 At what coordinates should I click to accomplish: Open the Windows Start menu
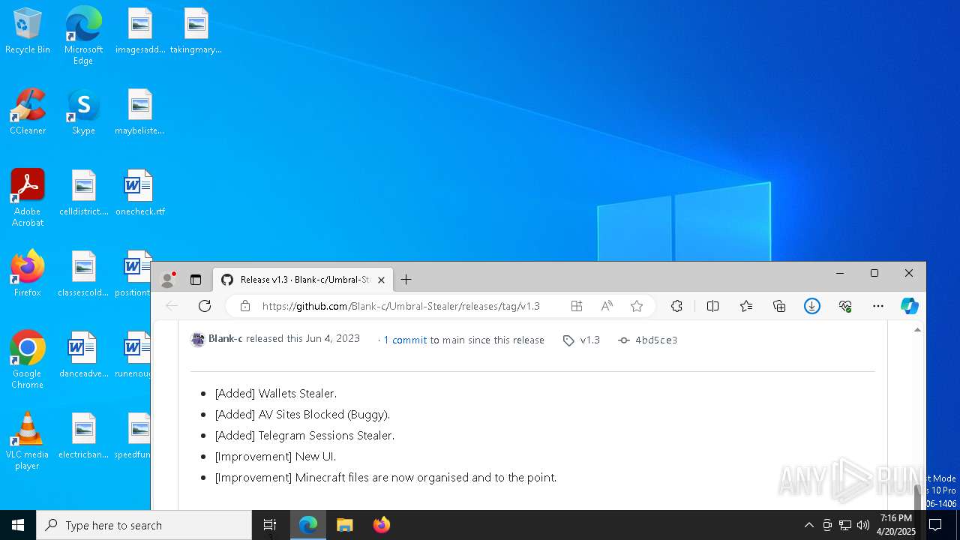(18, 525)
